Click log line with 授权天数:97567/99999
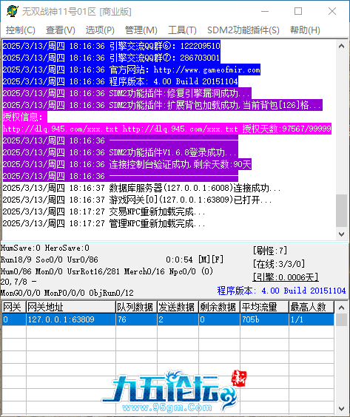Viewport: 350px width, 417px height. [167, 129]
